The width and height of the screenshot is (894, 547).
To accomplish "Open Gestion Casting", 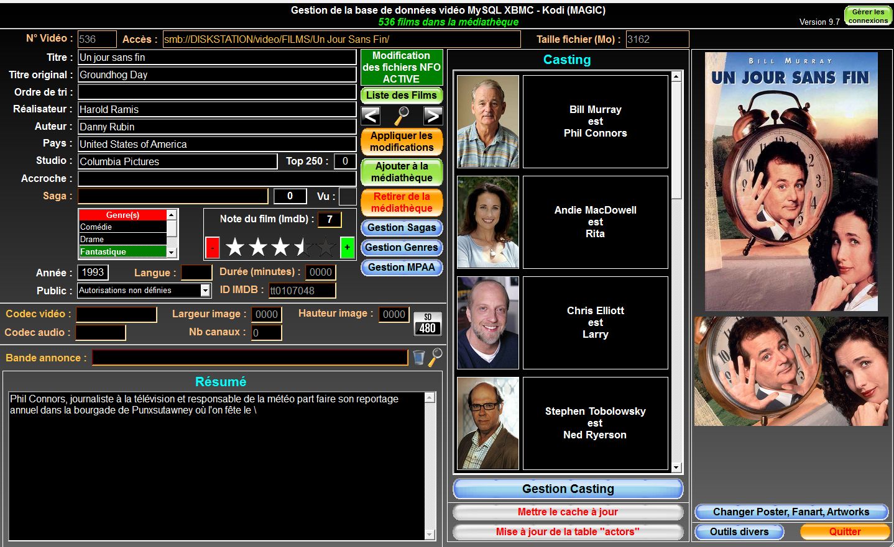I will (x=568, y=489).
